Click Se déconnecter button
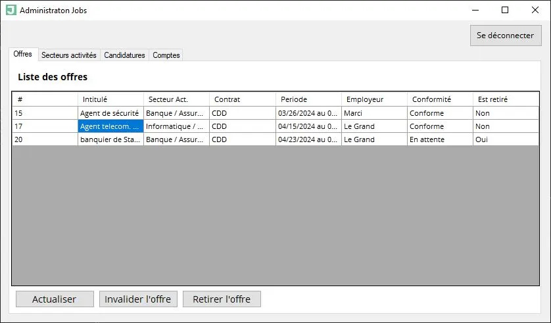This screenshot has width=551, height=323. 506,36
